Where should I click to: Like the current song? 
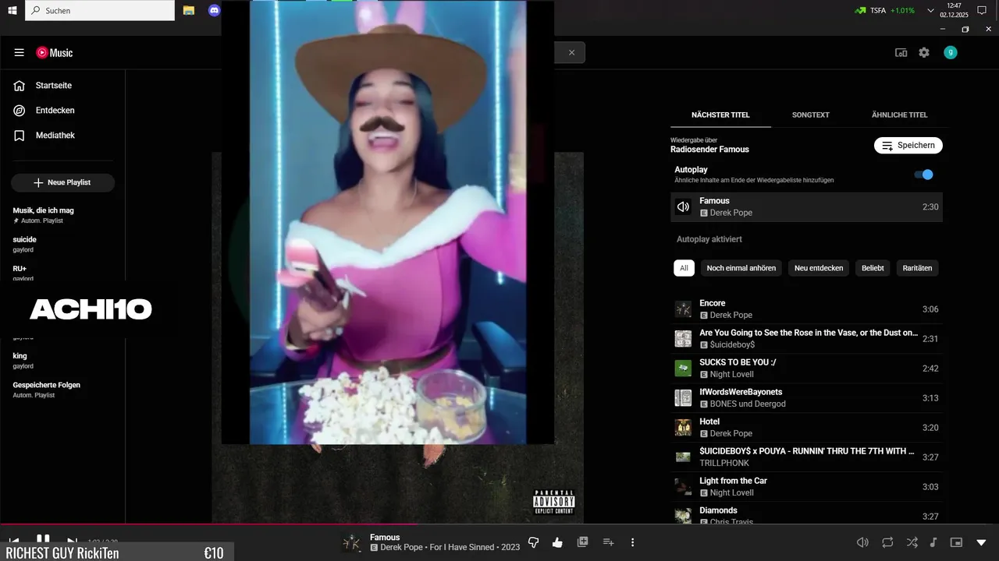tap(557, 542)
